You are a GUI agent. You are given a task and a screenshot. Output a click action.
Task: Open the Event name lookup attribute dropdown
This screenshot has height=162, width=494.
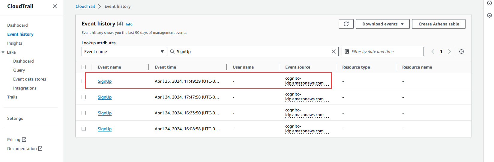124,52
